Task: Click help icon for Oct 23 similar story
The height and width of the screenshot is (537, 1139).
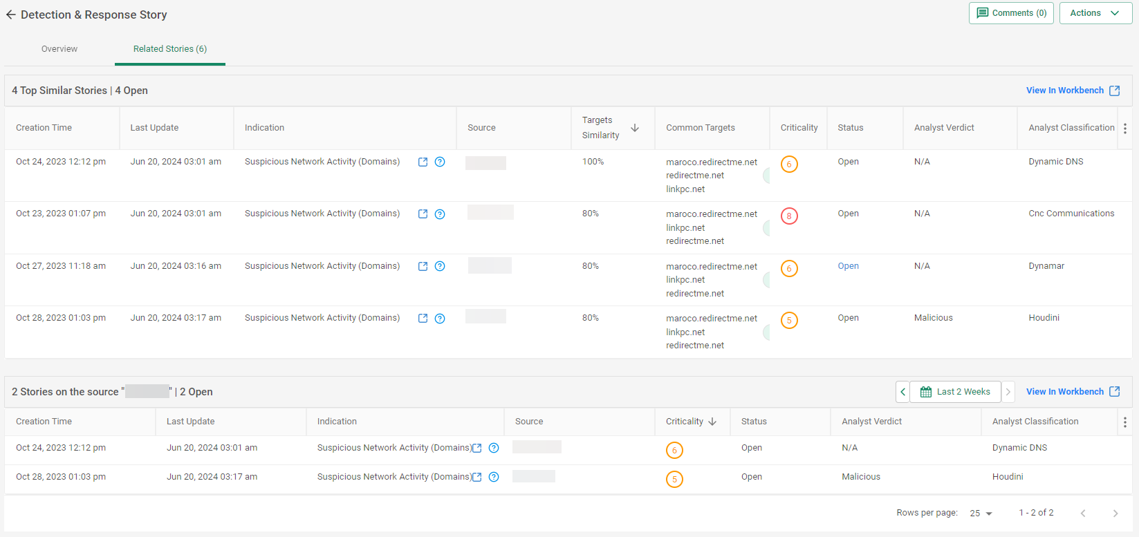Action: 440,214
